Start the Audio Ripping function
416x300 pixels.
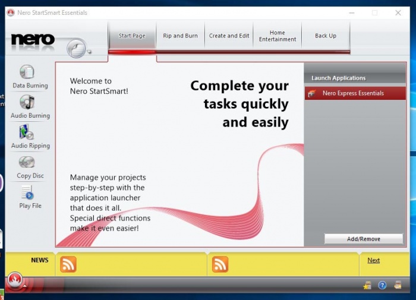coord(27,132)
